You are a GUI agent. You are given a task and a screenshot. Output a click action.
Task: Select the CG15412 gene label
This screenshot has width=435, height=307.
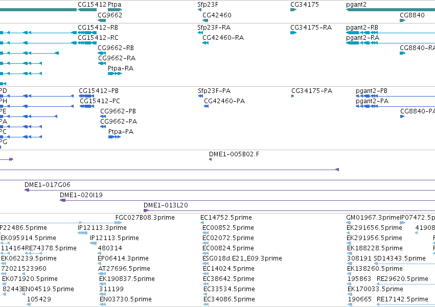[92, 5]
